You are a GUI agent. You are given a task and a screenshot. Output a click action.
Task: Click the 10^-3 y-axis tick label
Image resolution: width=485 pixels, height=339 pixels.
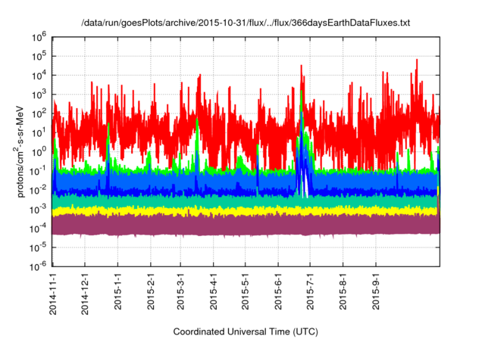pyautogui.click(x=38, y=209)
